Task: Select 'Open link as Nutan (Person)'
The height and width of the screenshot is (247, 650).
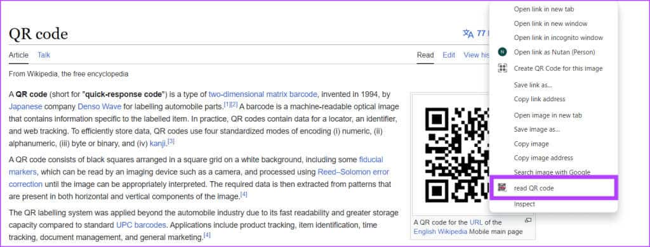Action: 554,52
